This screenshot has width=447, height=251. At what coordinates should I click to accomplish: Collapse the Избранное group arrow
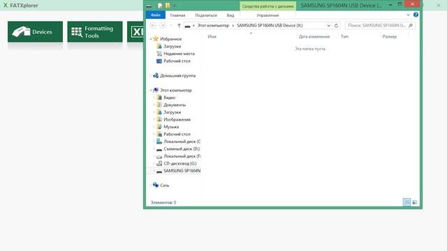pos(151,39)
